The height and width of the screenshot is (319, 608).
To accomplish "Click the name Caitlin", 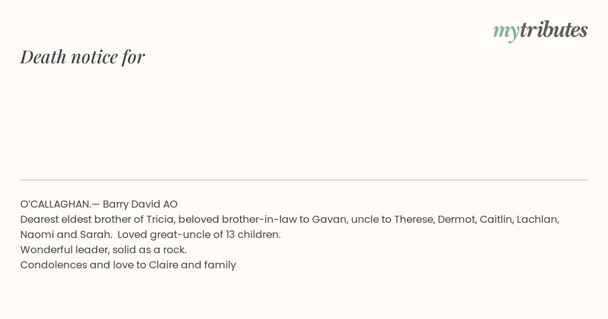I will (496, 219).
